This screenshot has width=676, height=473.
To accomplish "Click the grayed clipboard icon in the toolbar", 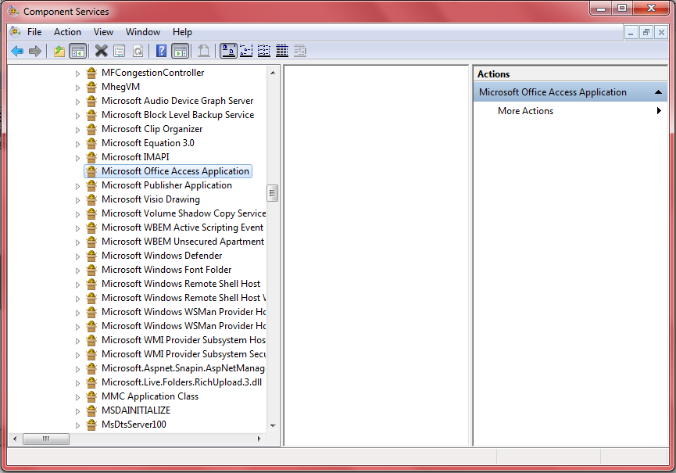I will pos(203,52).
